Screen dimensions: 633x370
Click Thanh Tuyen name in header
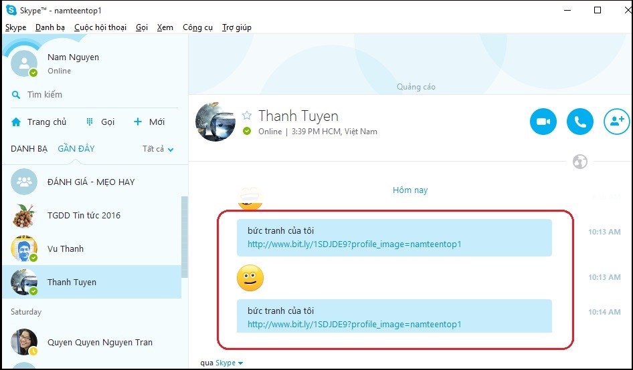[x=298, y=116]
